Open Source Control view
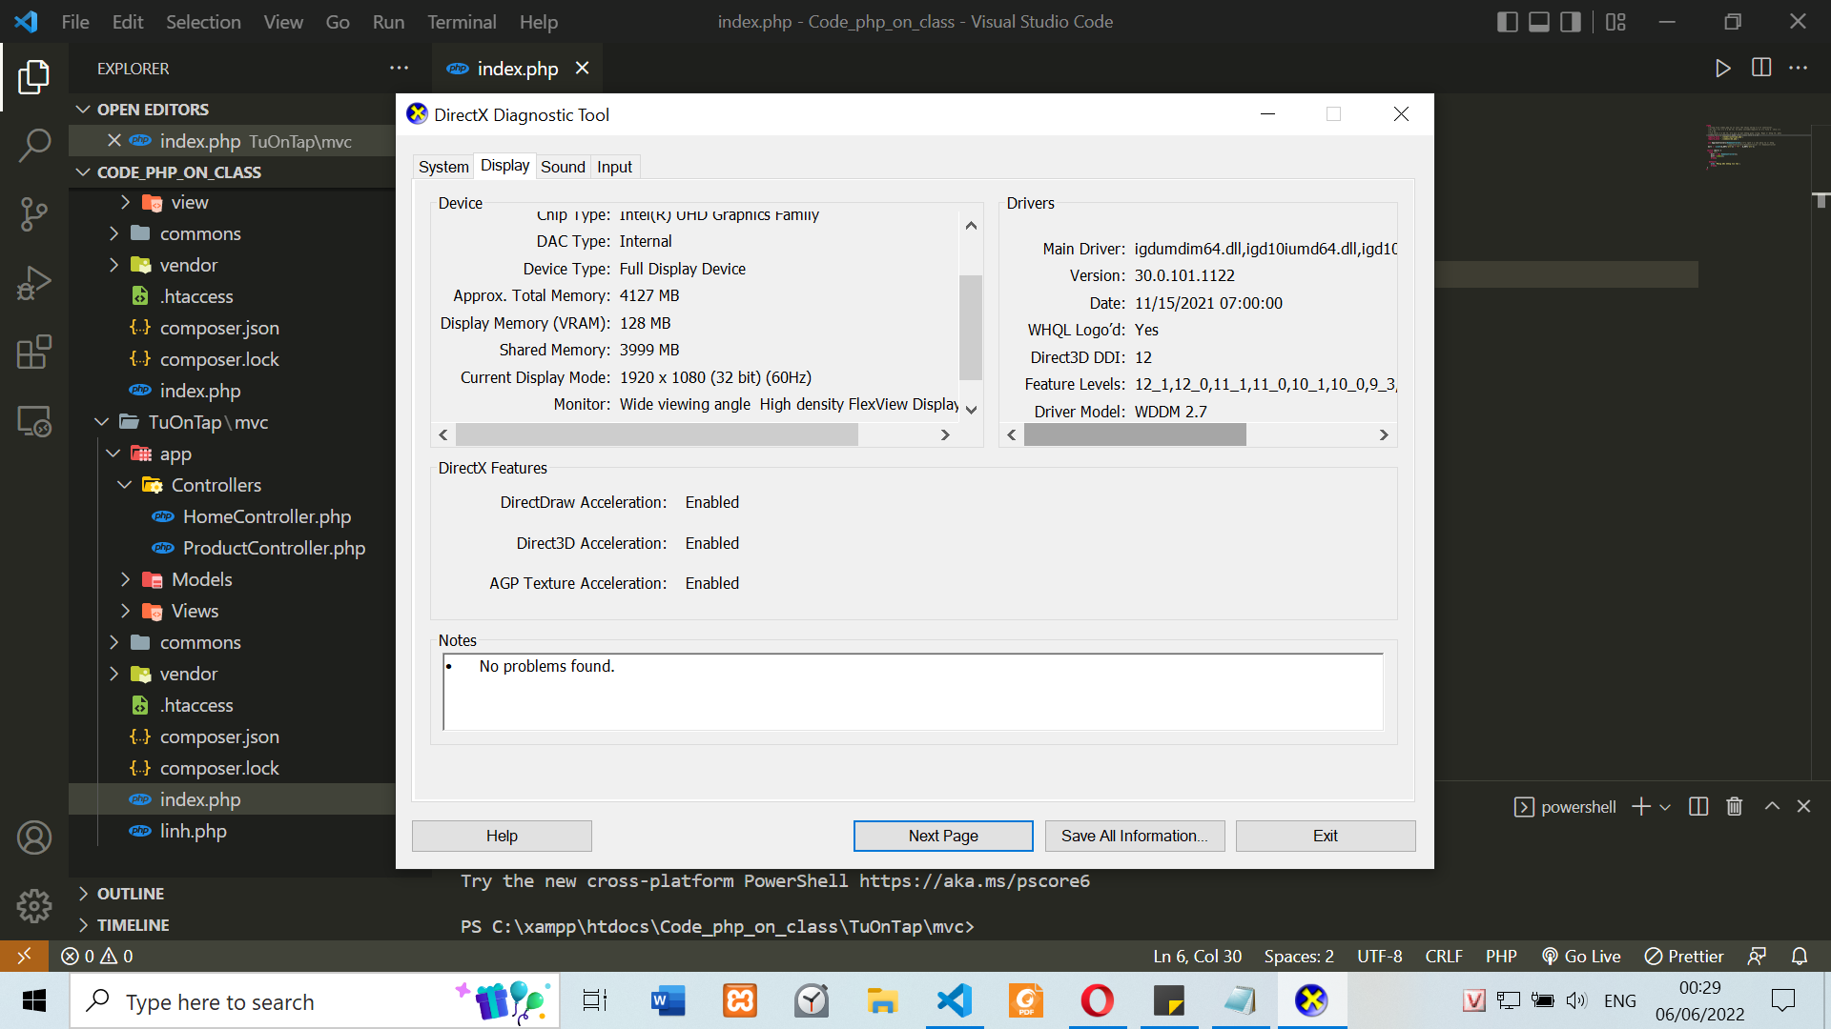 34,214
